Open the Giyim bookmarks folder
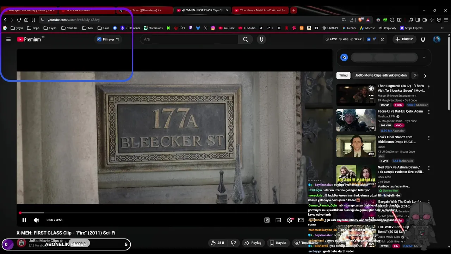Image resolution: width=451 pixels, height=254 pixels. [x=50, y=28]
